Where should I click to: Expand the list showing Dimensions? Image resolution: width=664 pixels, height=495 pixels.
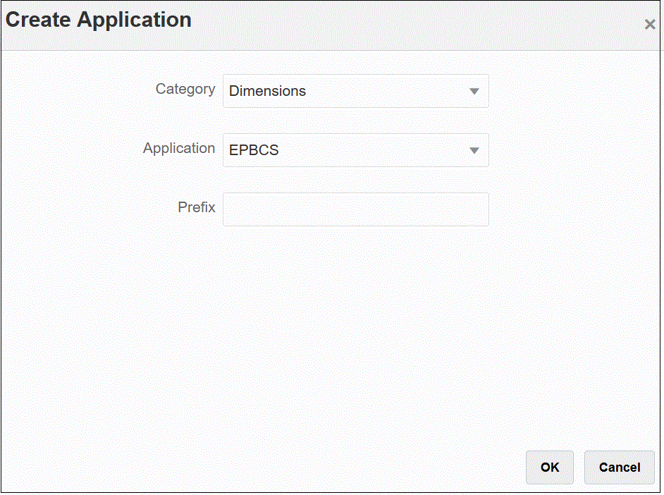pos(474,92)
